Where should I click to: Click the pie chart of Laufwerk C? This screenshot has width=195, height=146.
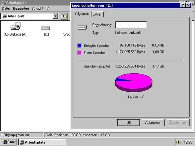click(134, 83)
